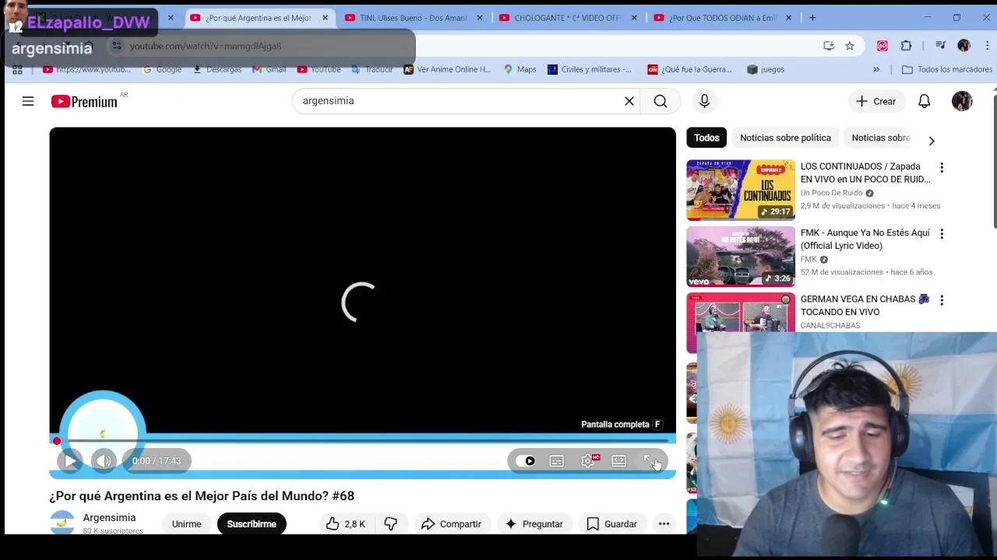Open the Maps bookmark
The height and width of the screenshot is (560, 997).
520,69
